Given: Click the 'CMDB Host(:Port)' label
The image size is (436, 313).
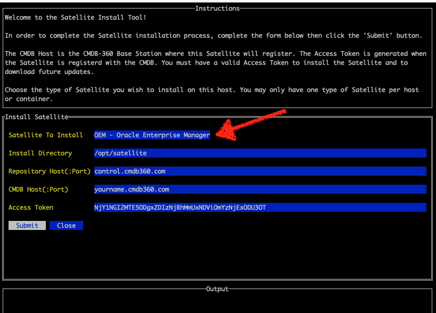Looking at the screenshot, I should point(38,189).
